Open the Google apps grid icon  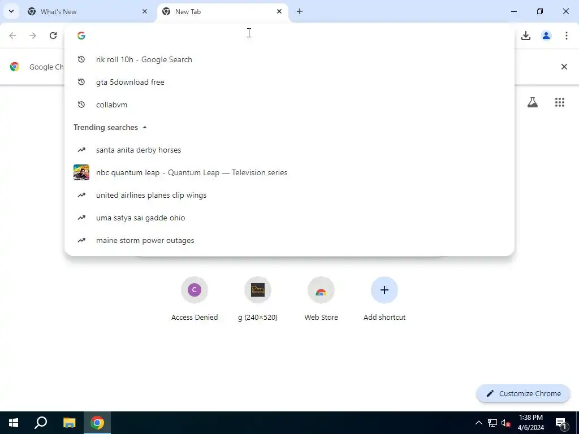[560, 102]
